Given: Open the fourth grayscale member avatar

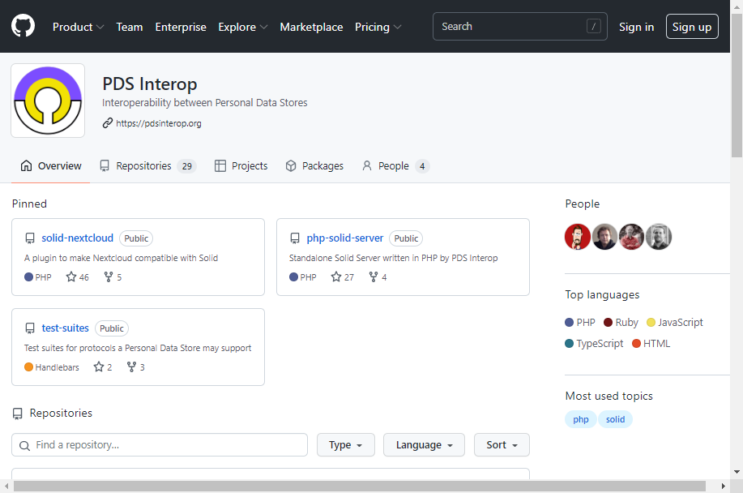Looking at the screenshot, I should (659, 237).
